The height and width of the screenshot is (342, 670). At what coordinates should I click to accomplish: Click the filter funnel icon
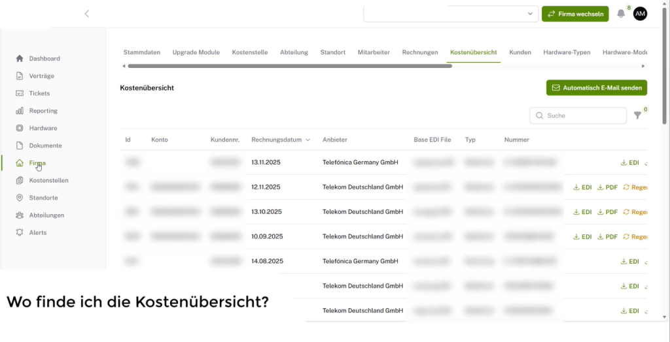(638, 116)
